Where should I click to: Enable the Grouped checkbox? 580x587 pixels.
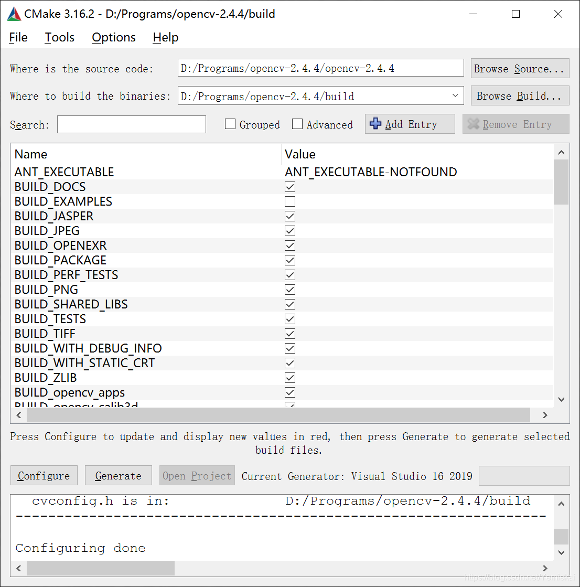[230, 124]
